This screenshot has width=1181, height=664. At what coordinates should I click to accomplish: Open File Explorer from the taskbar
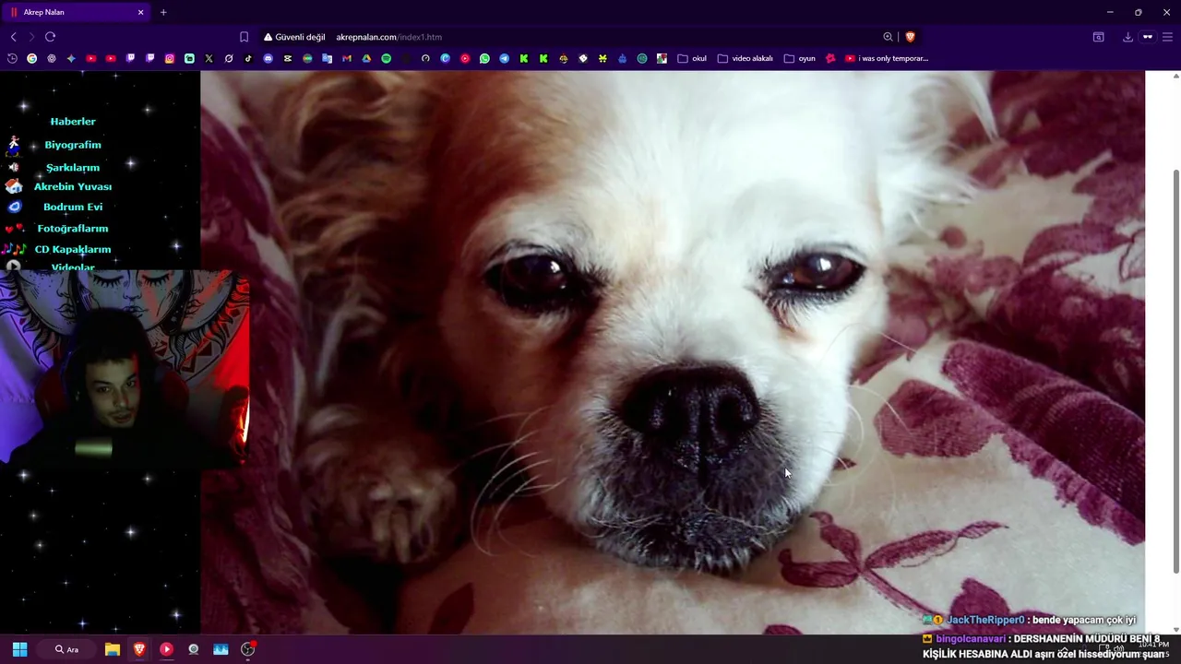(x=112, y=649)
